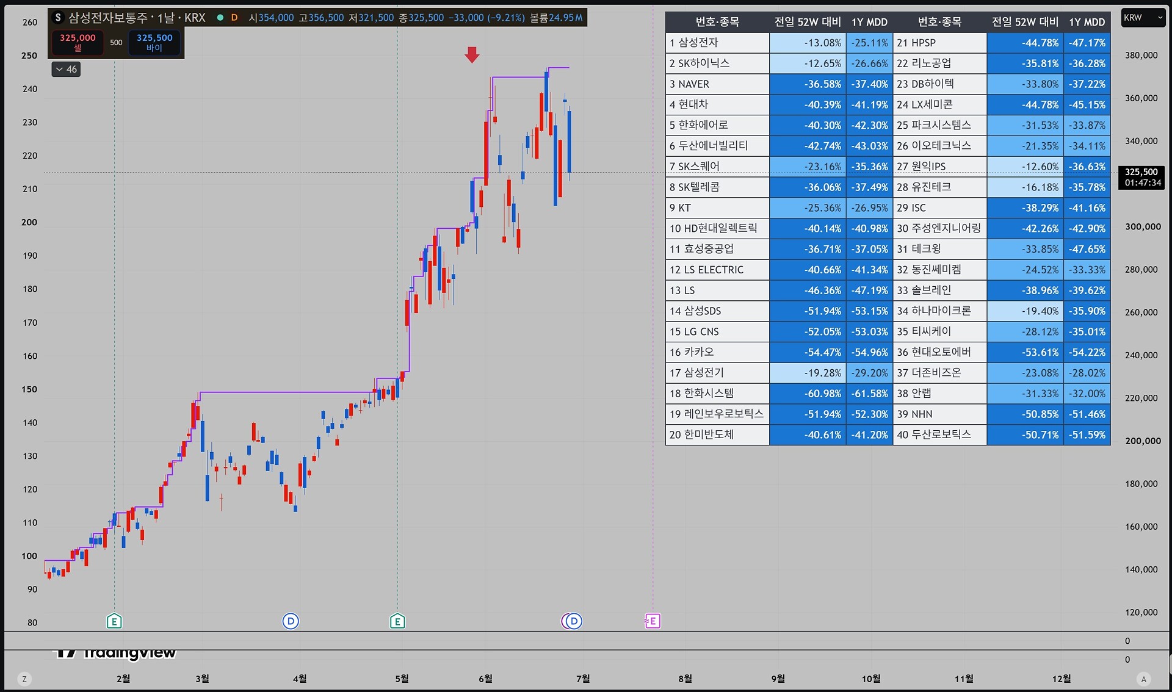Select the 9 KT table cell
Image resolution: width=1172 pixels, height=692 pixels.
coord(717,208)
